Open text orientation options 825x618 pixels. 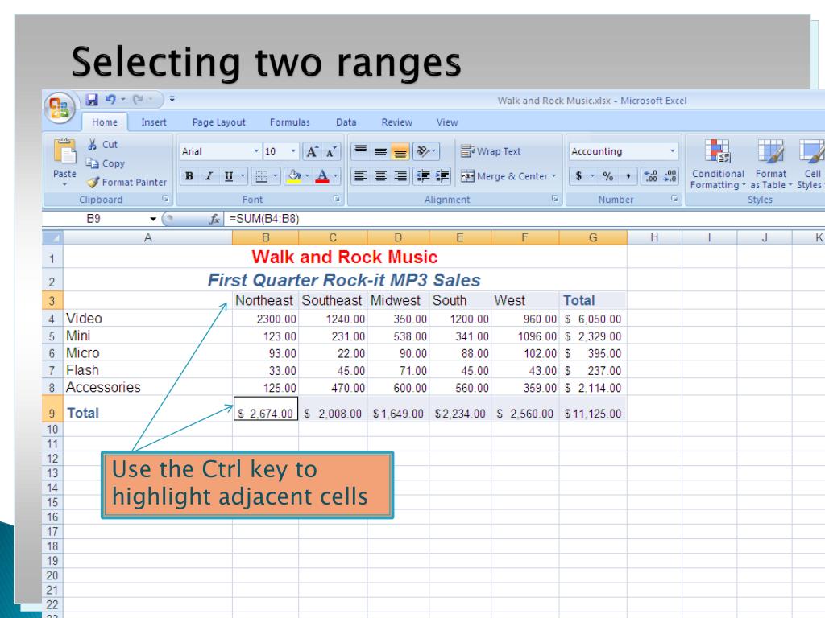click(x=425, y=151)
